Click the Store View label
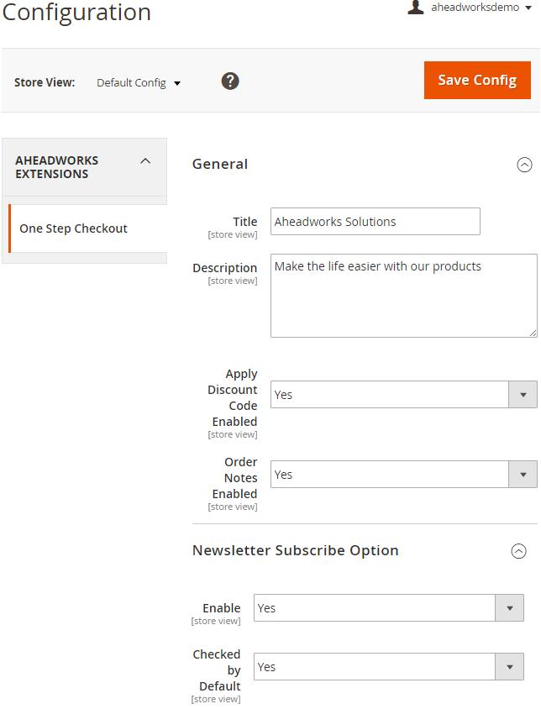This screenshot has width=541, height=709. (x=45, y=83)
